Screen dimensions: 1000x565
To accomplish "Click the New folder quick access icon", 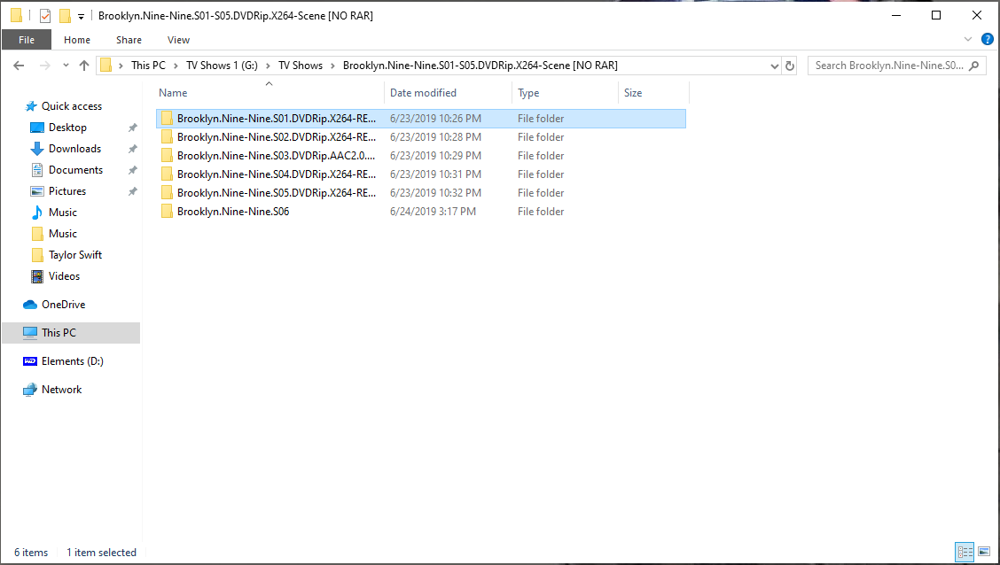I will click(x=65, y=16).
